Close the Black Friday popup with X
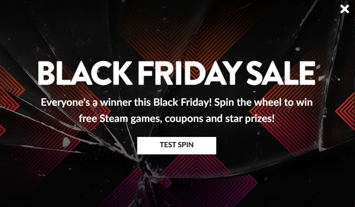The width and height of the screenshot is (355, 207). (x=345, y=9)
